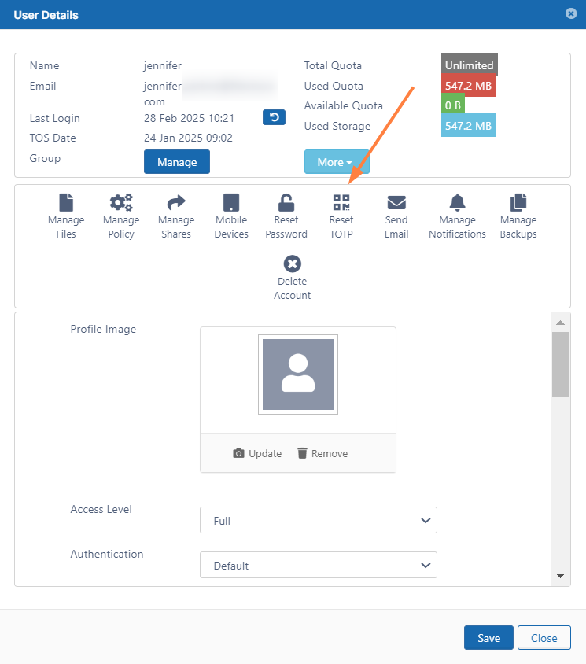Click the scroll down arrow of details panel

(560, 576)
